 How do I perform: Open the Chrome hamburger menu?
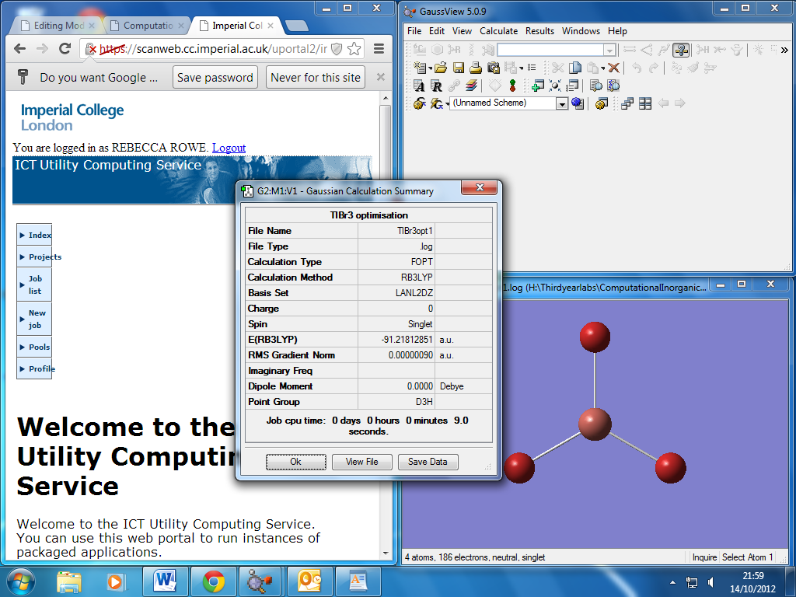click(379, 49)
